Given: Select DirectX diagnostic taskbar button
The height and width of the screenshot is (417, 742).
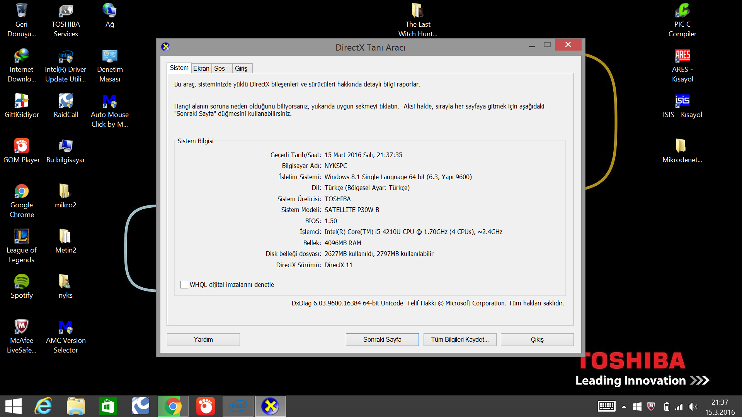Looking at the screenshot, I should point(270,406).
